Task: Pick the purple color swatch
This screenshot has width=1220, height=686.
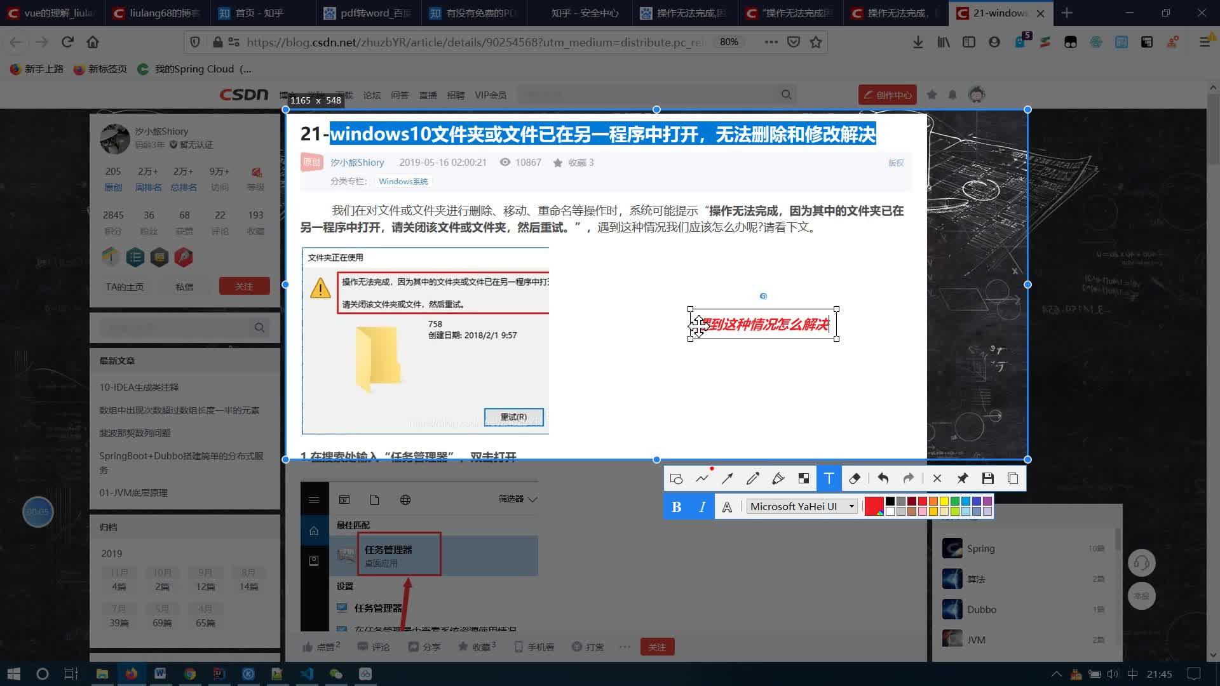Action: [987, 501]
